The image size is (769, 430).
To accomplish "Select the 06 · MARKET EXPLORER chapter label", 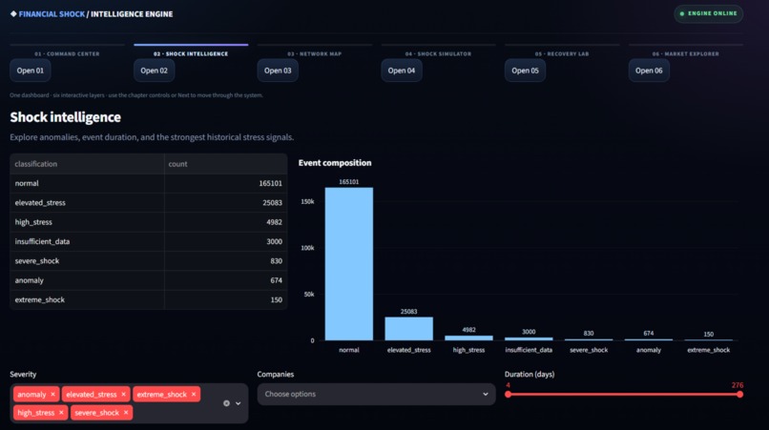I will (686, 54).
